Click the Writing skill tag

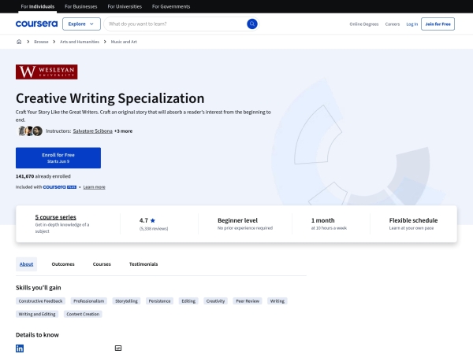pos(277,301)
